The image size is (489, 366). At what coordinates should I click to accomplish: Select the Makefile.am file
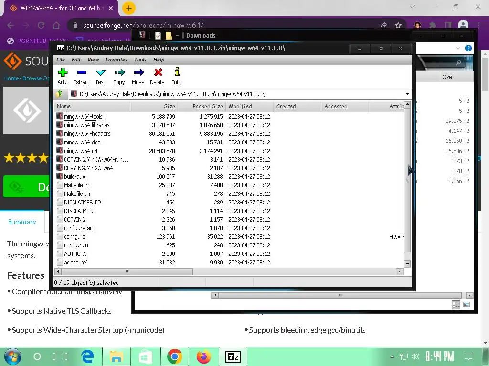click(x=78, y=193)
